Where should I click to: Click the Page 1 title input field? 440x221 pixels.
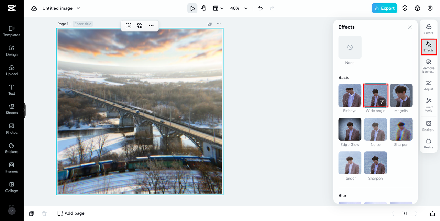click(x=83, y=24)
